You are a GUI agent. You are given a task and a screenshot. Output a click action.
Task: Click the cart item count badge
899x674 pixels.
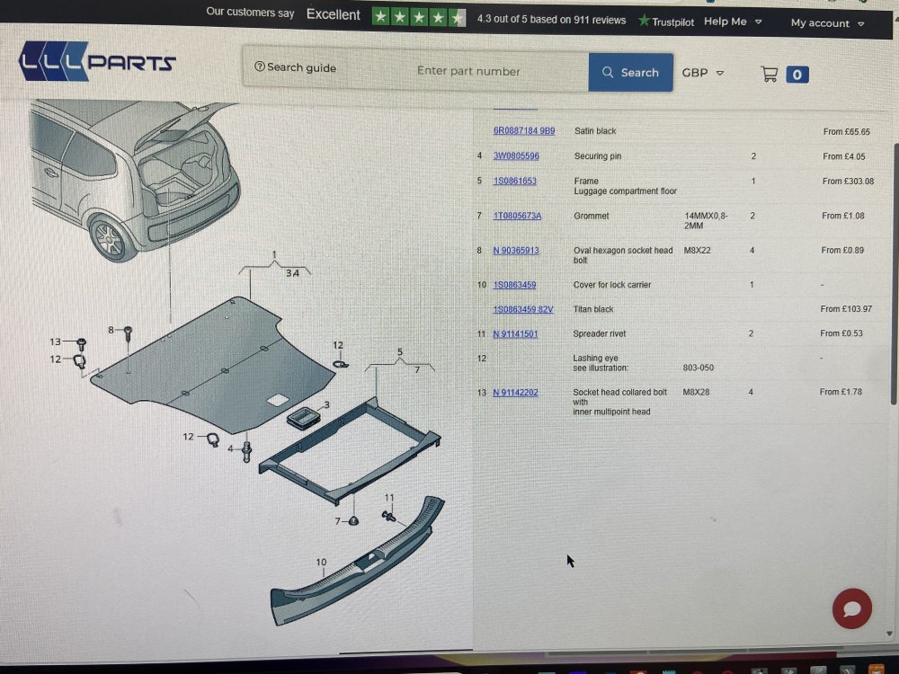coord(797,75)
